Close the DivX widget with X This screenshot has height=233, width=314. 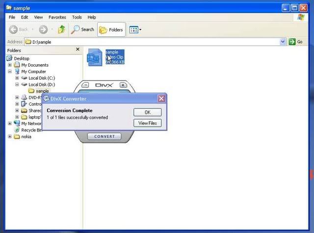[x=123, y=85]
